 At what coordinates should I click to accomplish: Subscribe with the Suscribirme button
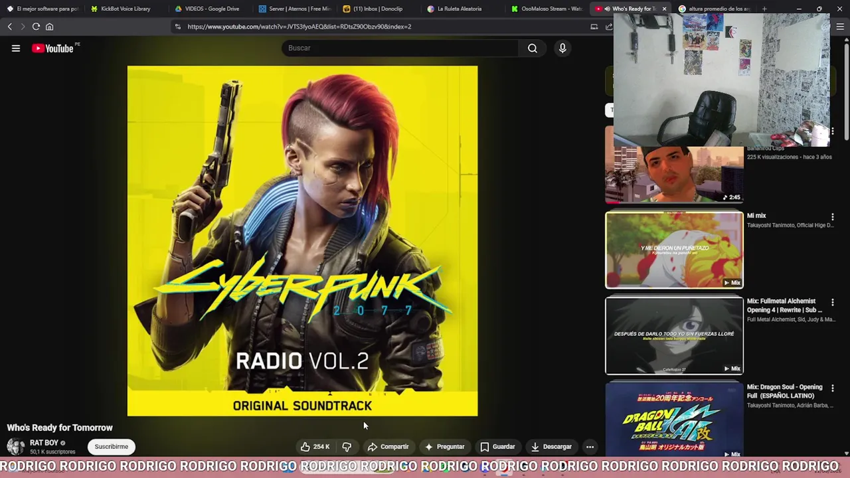tap(111, 447)
